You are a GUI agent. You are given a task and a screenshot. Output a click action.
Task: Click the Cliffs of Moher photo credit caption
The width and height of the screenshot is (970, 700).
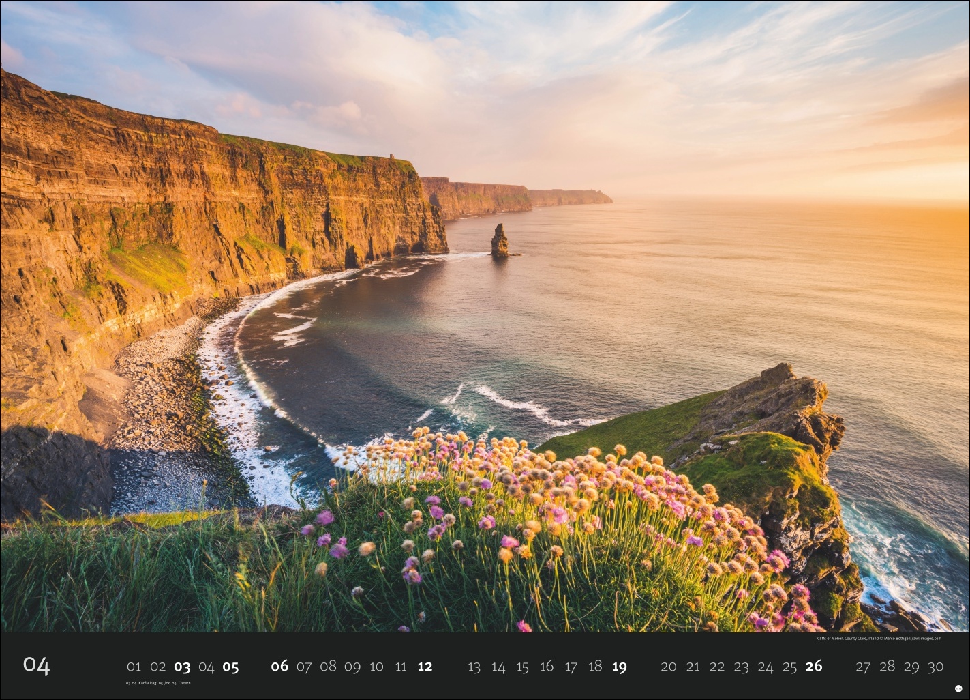point(879,639)
